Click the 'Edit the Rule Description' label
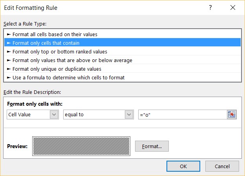Image resolution: width=245 pixels, height=176 pixels. [32, 92]
